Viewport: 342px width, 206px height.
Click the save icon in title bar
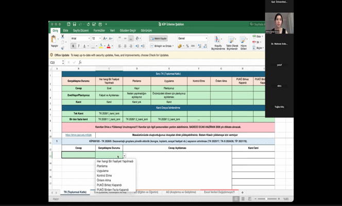pos(74,24)
